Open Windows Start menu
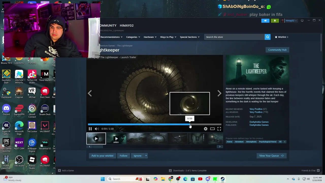This screenshot has width=325, height=183. click(103, 179)
